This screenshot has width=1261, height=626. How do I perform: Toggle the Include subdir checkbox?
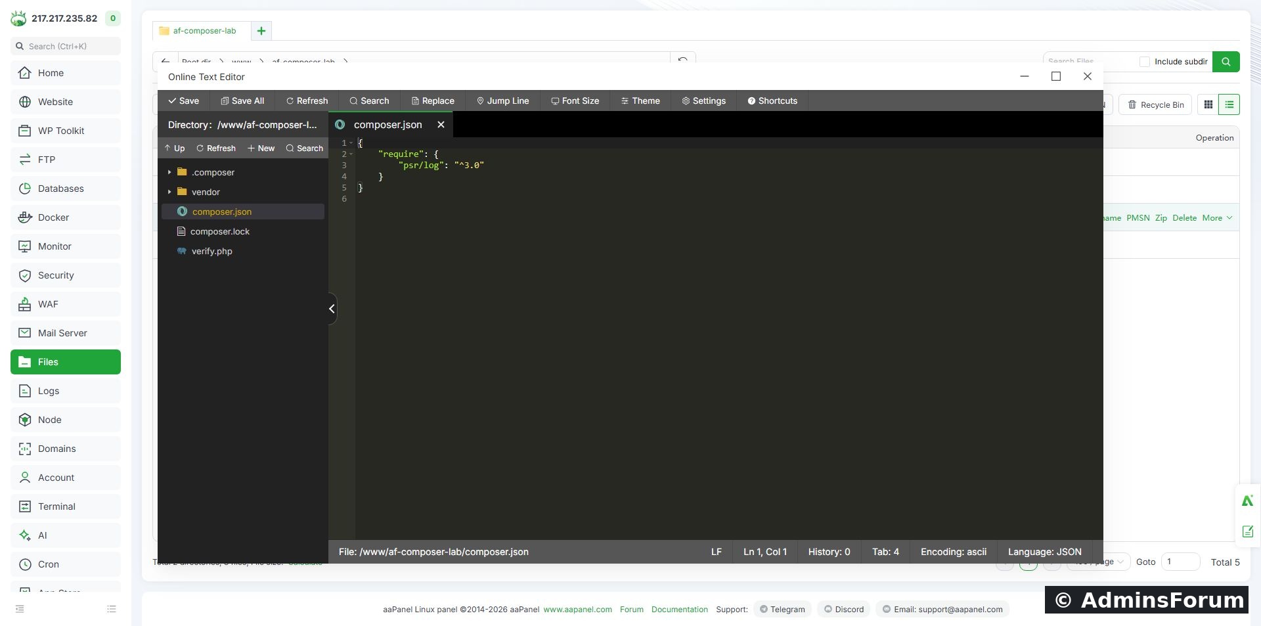coord(1145,62)
